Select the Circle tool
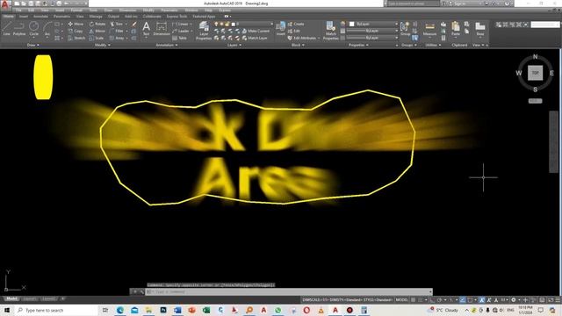This screenshot has height=316, width=562. [x=33, y=28]
